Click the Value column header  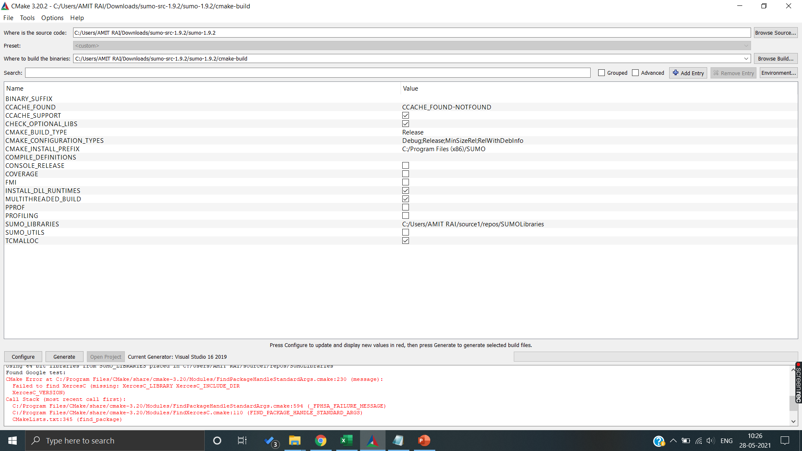pos(411,89)
